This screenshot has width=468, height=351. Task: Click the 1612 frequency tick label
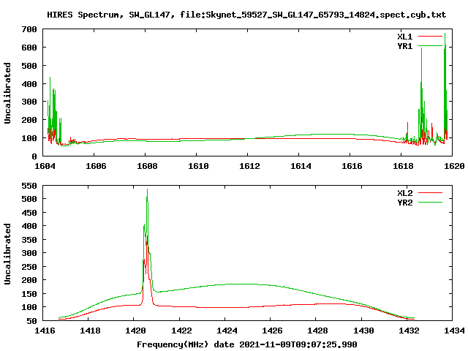(x=249, y=166)
